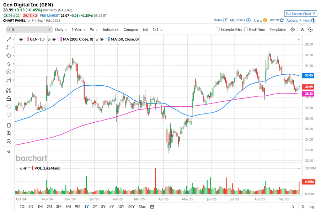Open chart settings gear

coord(293,30)
